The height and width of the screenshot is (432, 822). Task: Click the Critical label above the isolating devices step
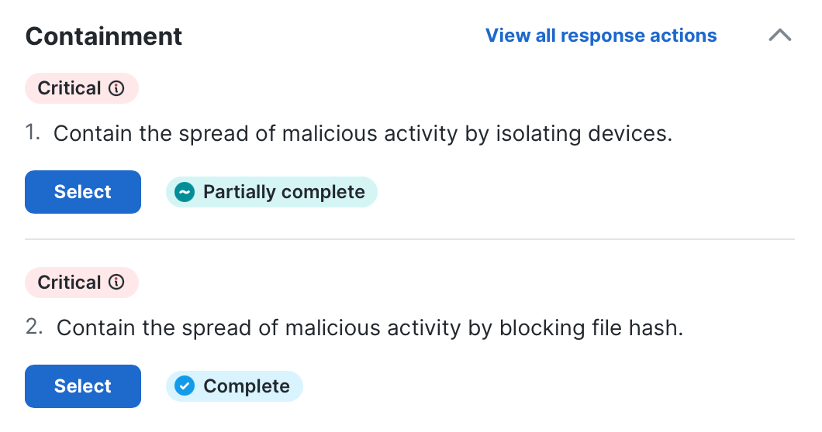[69, 88]
